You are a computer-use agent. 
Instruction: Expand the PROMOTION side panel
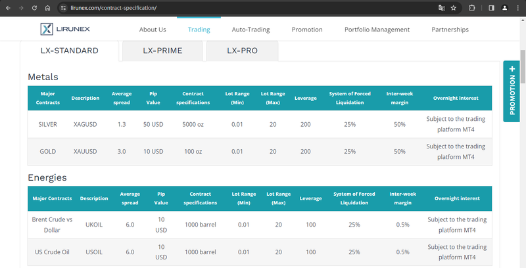tap(512, 91)
